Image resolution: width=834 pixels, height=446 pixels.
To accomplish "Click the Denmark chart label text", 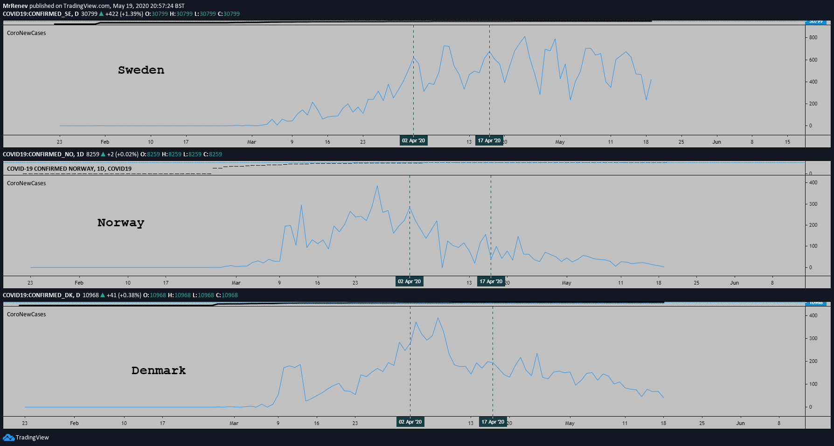I will pyautogui.click(x=159, y=370).
